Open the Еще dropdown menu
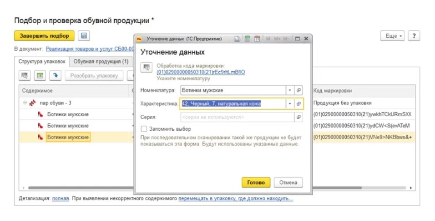Image resolution: width=435 pixels, height=221 pixels. coord(393,36)
